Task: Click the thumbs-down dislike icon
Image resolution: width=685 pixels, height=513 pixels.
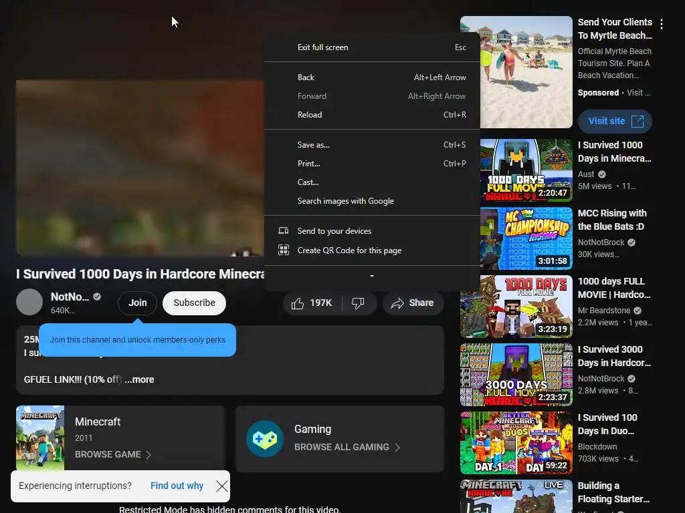Action: coord(358,303)
